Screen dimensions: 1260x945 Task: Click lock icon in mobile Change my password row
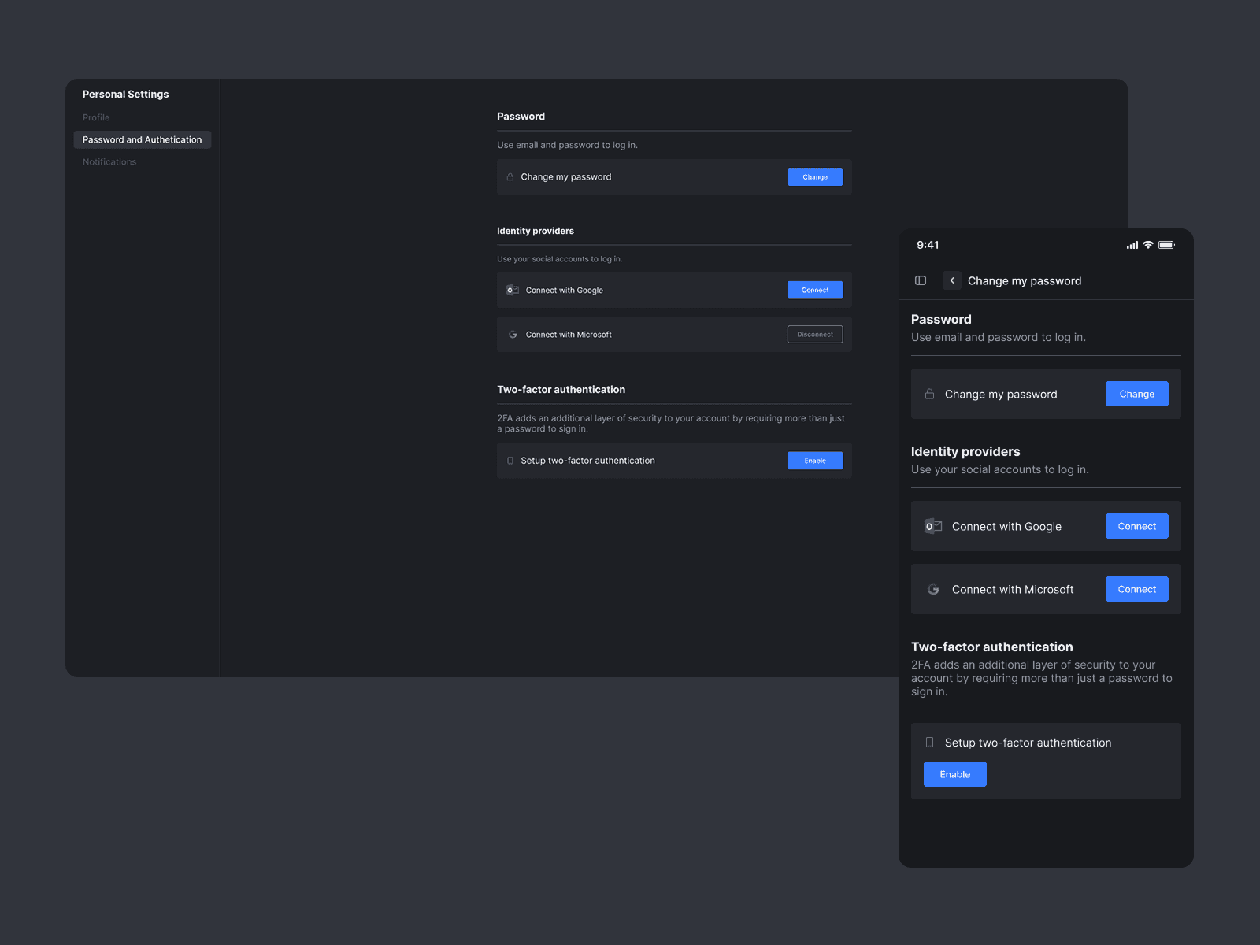pyautogui.click(x=929, y=394)
